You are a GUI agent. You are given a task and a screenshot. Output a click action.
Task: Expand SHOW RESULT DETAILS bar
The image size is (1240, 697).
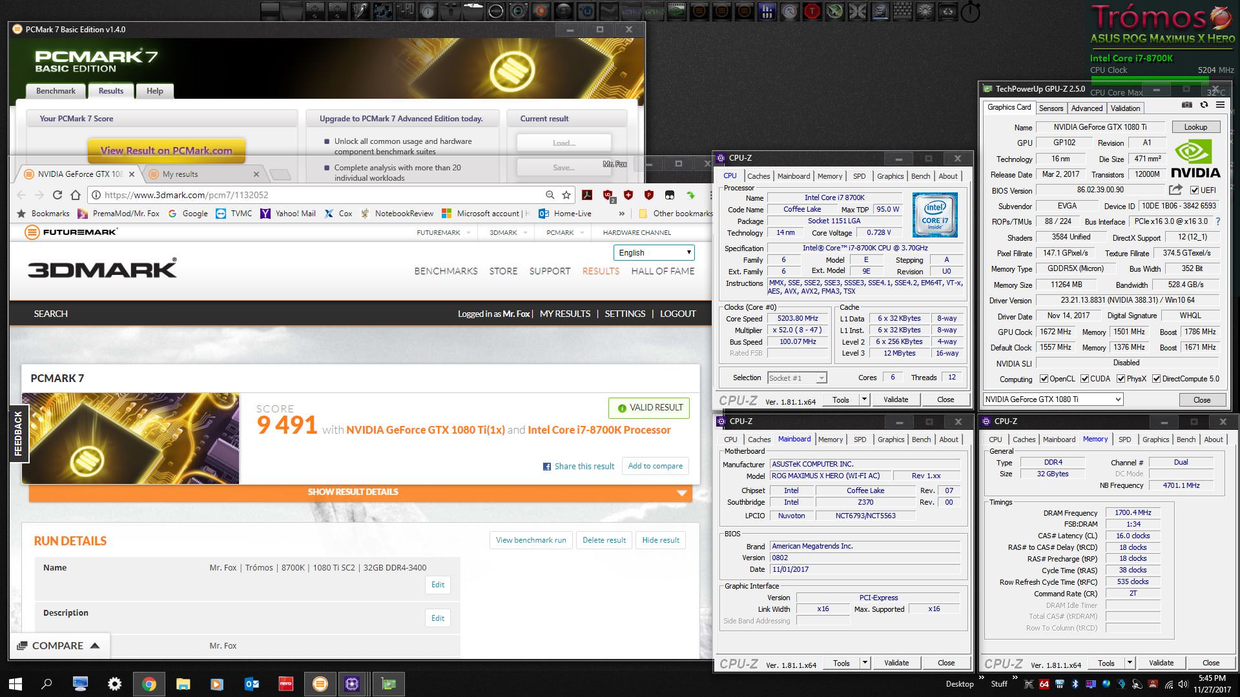pyautogui.click(x=360, y=492)
